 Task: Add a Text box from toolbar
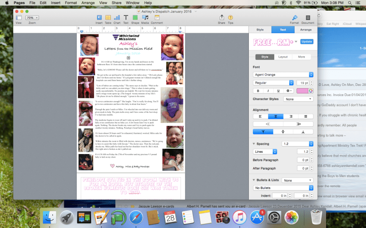pos(126,17)
